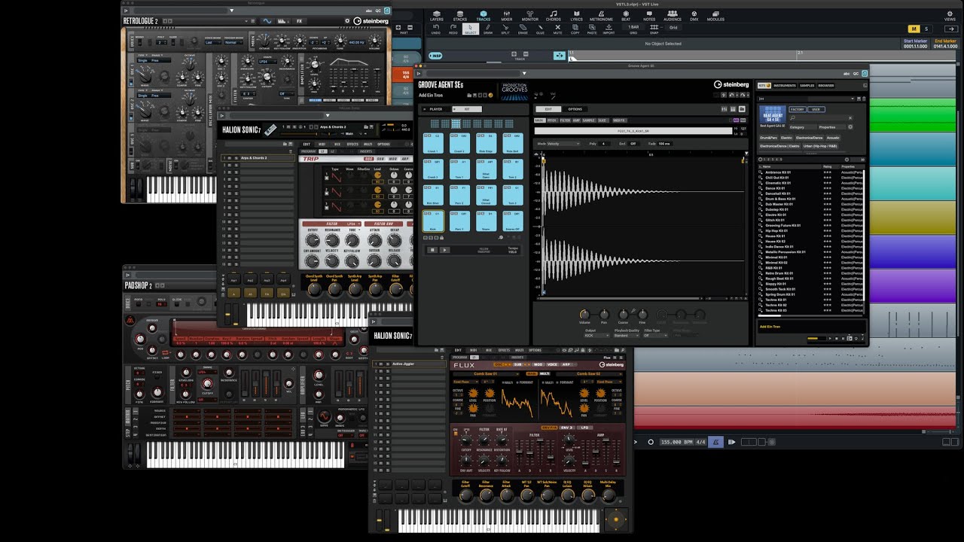
Task: Choose the Mute tool
Action: click(x=557, y=29)
